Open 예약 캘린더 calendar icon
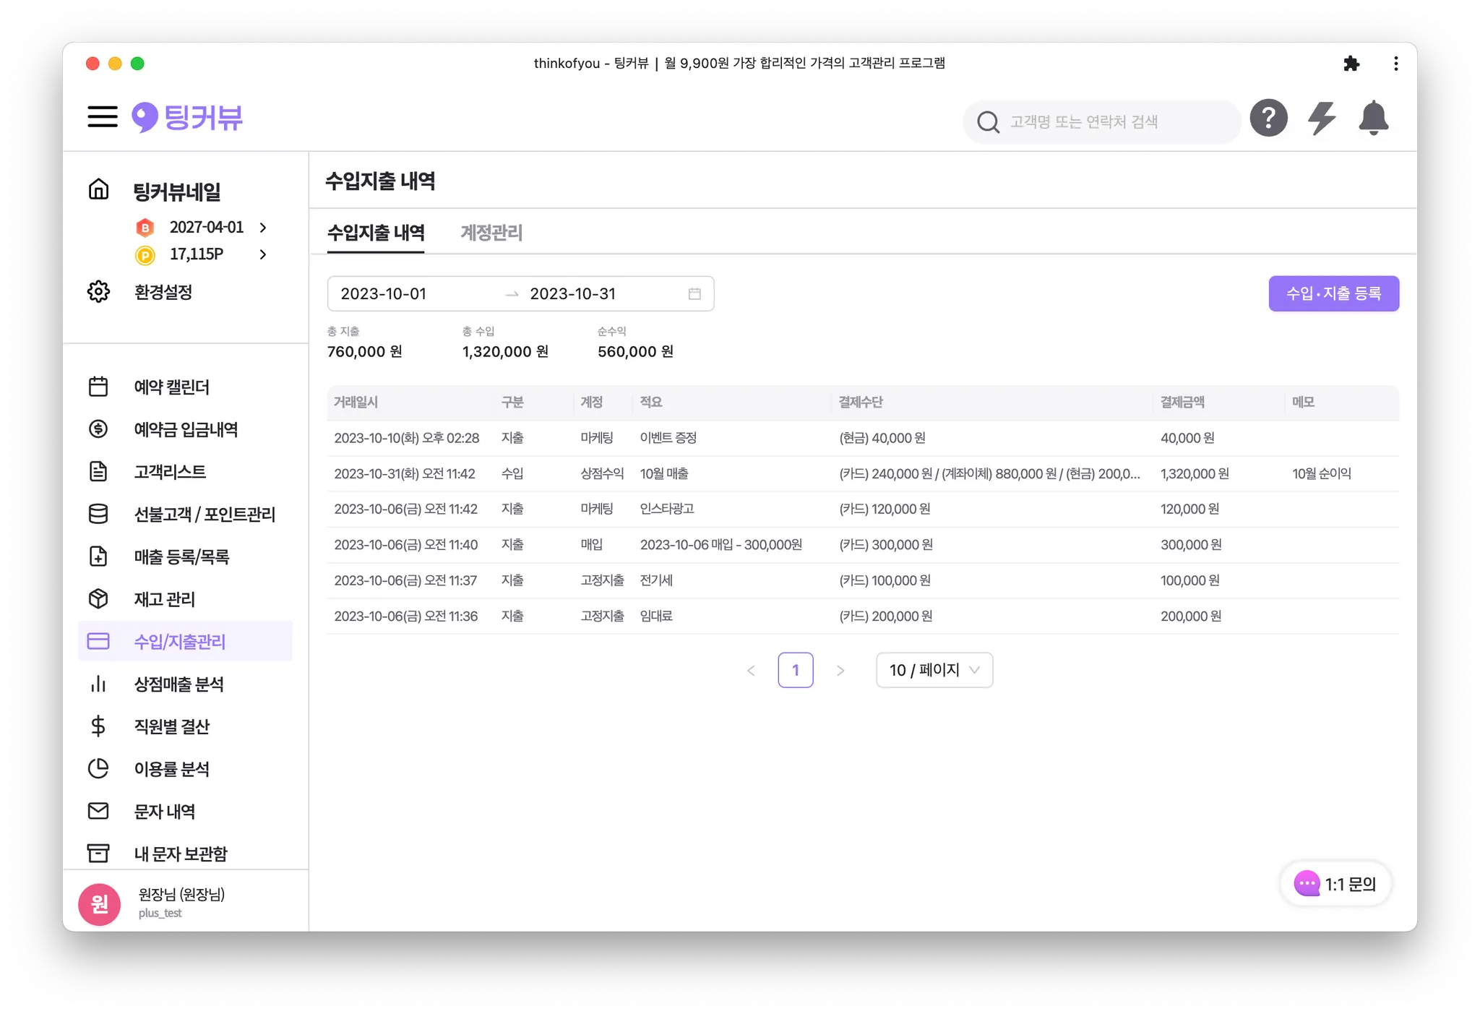 point(98,387)
